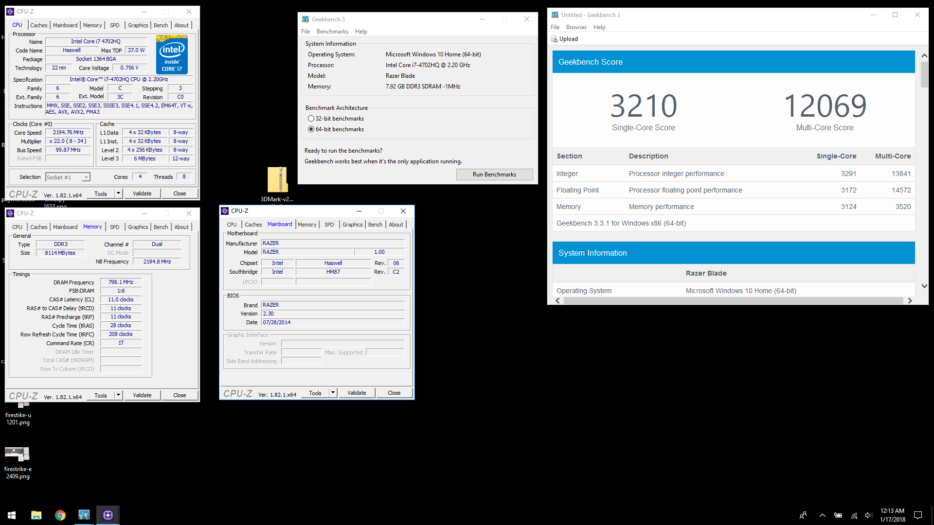This screenshot has height=525, width=934.
Task: Show hidden system tray icons
Action: coord(822,515)
